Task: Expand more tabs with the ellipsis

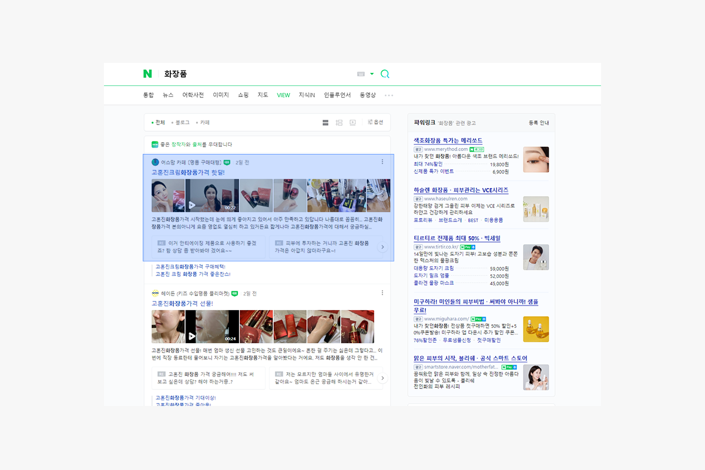Action: (x=389, y=95)
